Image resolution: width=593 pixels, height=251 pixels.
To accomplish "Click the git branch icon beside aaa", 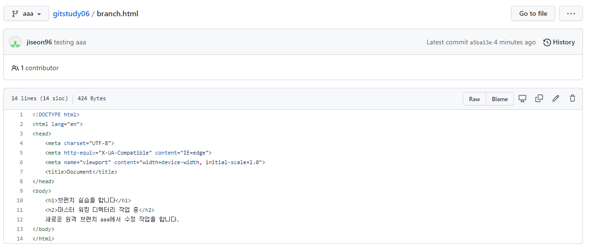I will pos(15,13).
